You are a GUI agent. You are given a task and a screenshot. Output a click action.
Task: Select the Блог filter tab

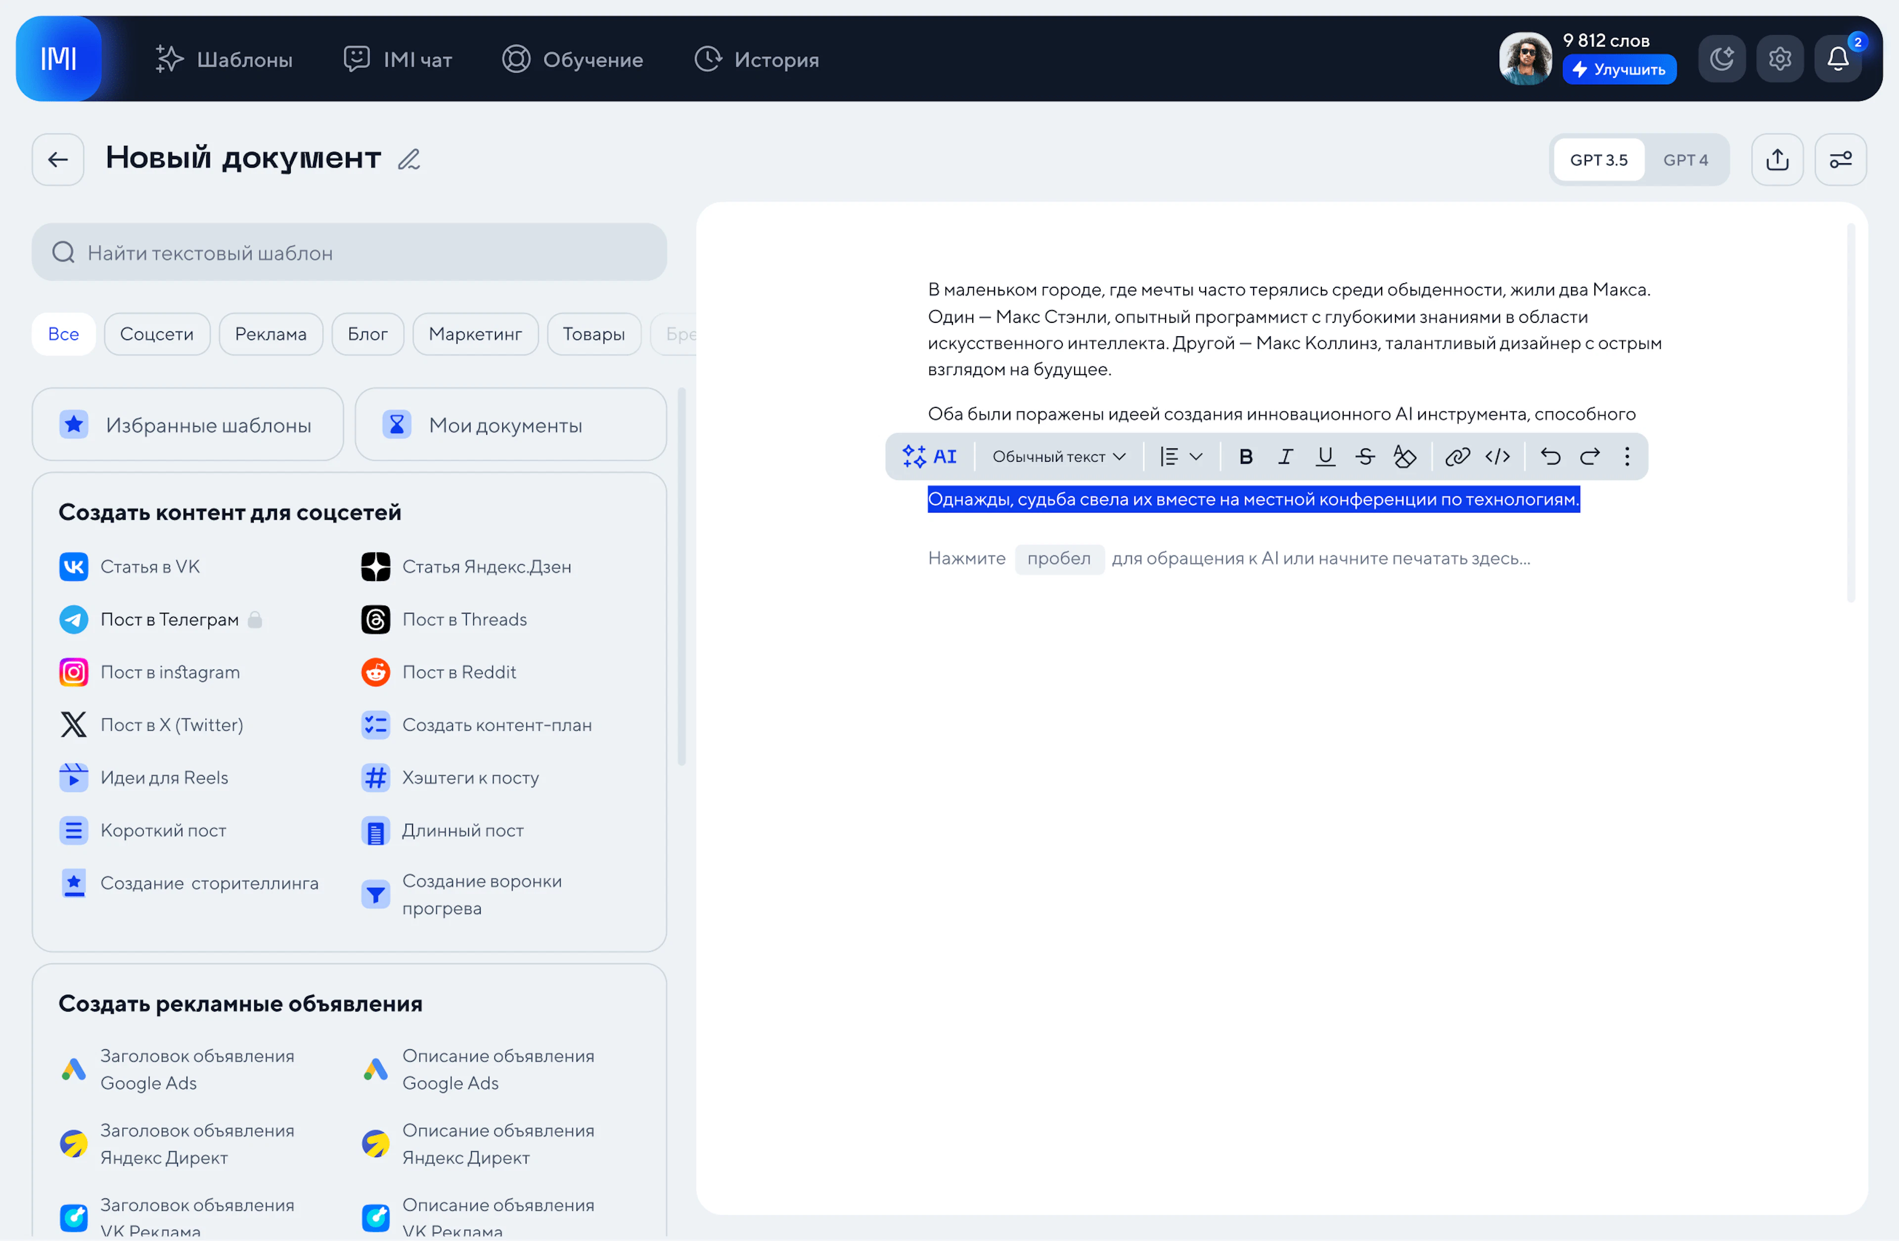click(x=368, y=333)
